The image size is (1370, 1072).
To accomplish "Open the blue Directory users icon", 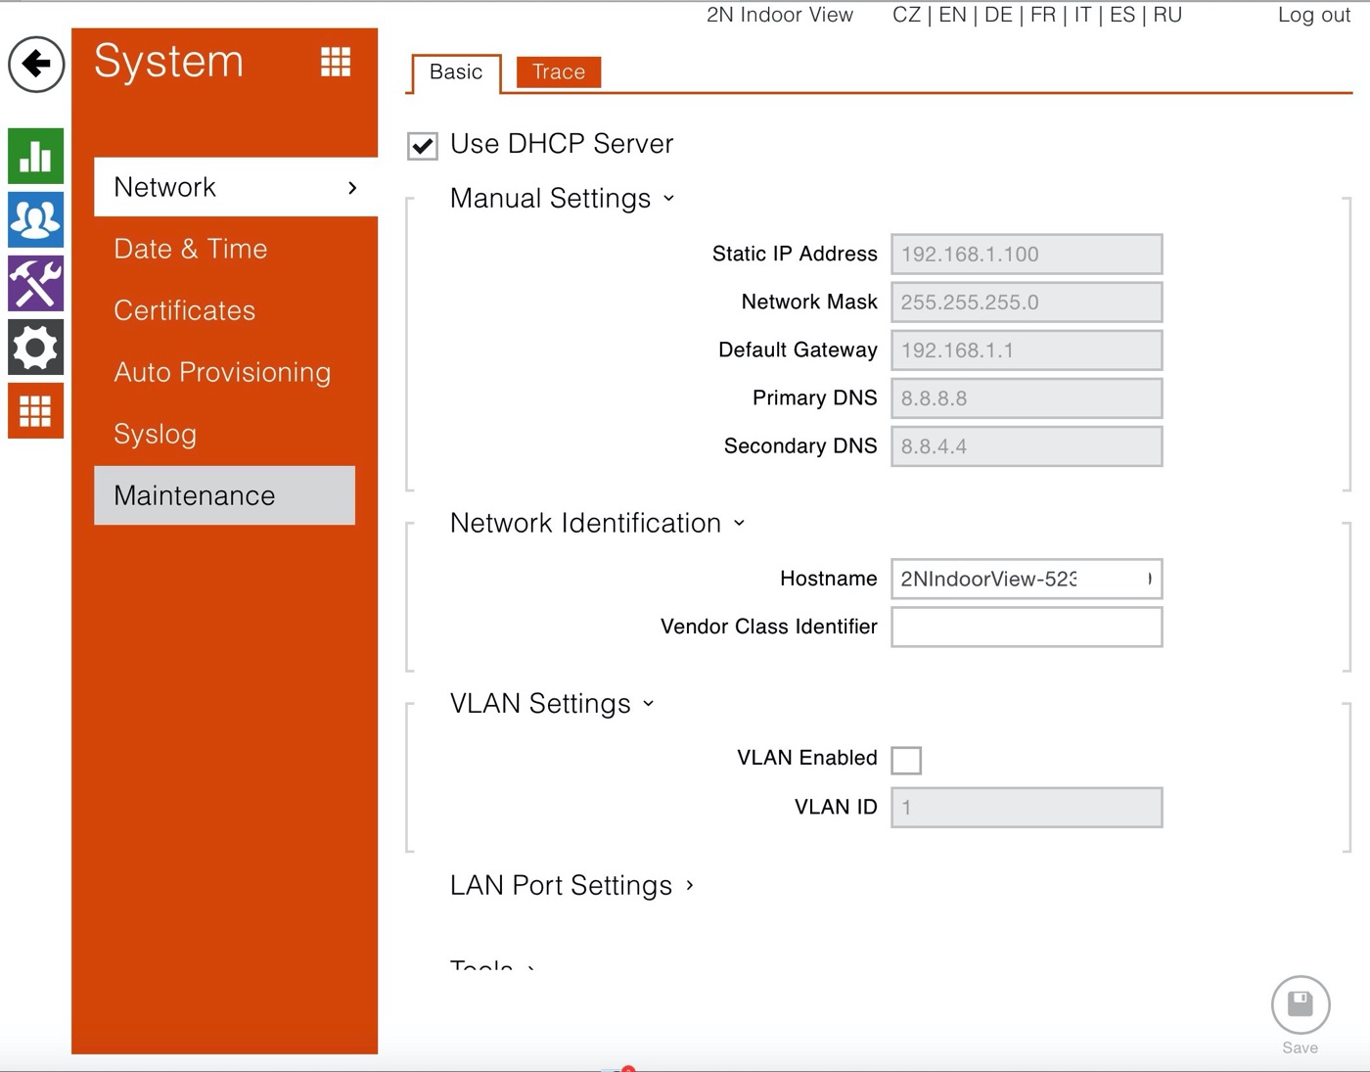I will point(36,219).
